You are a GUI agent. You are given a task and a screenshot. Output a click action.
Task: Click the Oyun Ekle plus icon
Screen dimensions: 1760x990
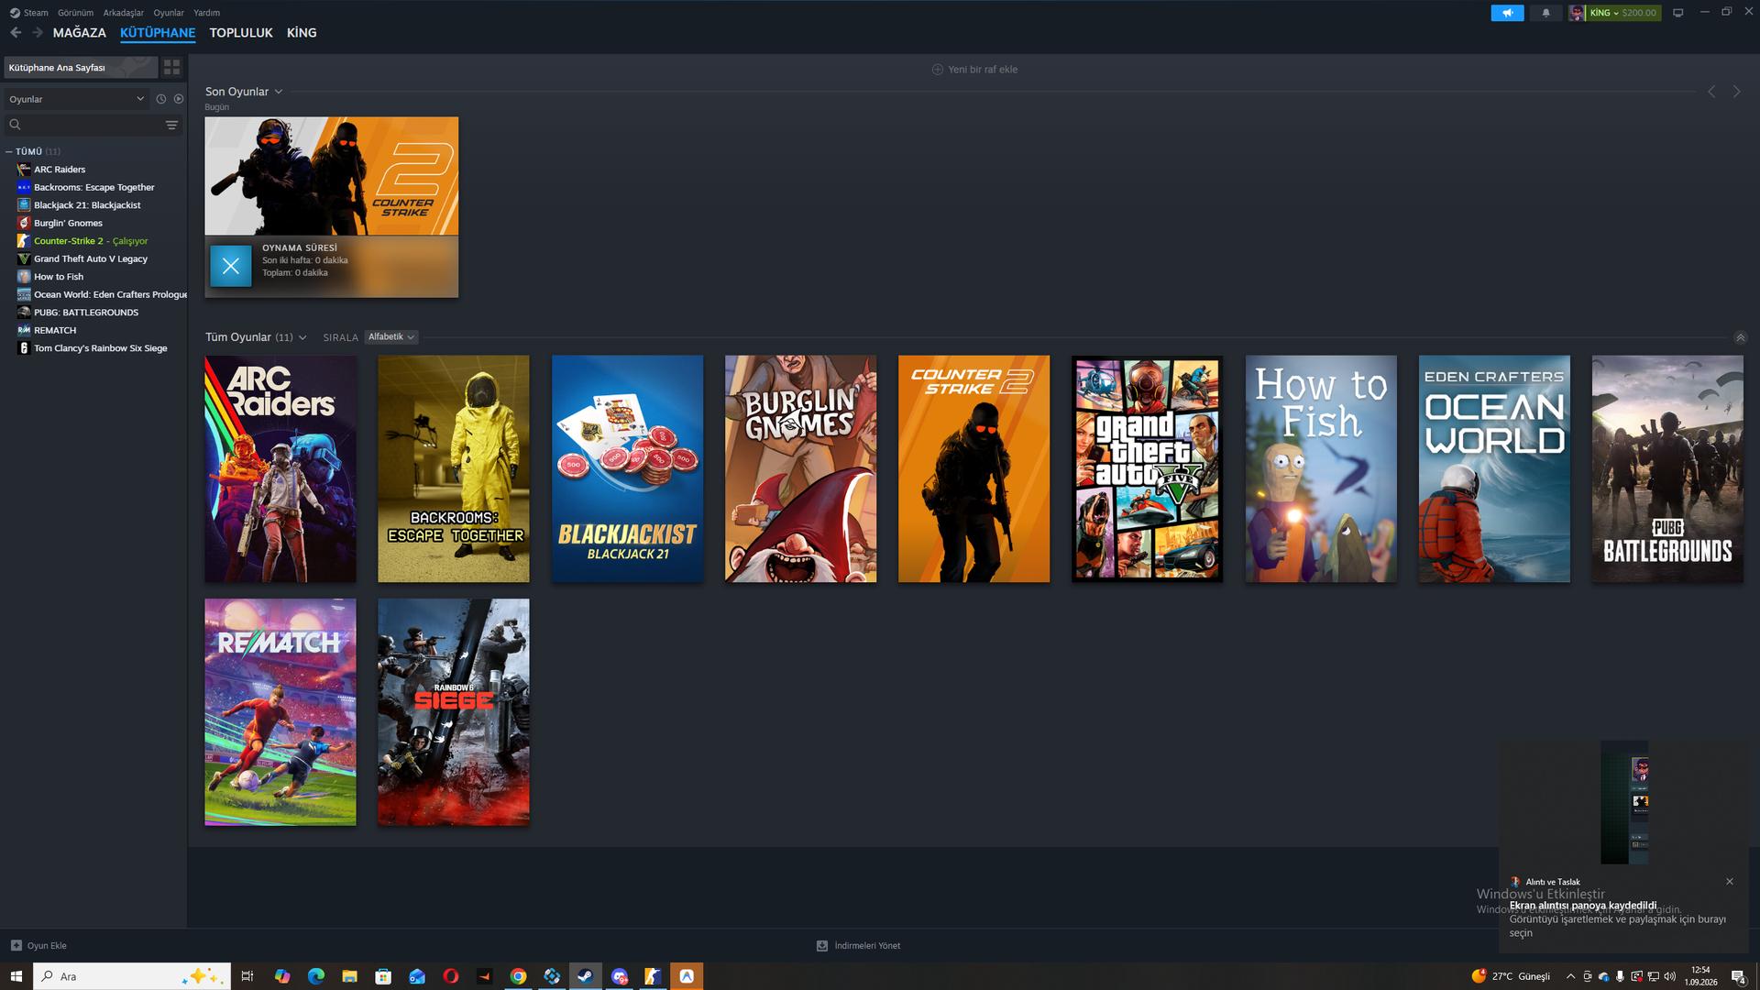pyautogui.click(x=16, y=945)
